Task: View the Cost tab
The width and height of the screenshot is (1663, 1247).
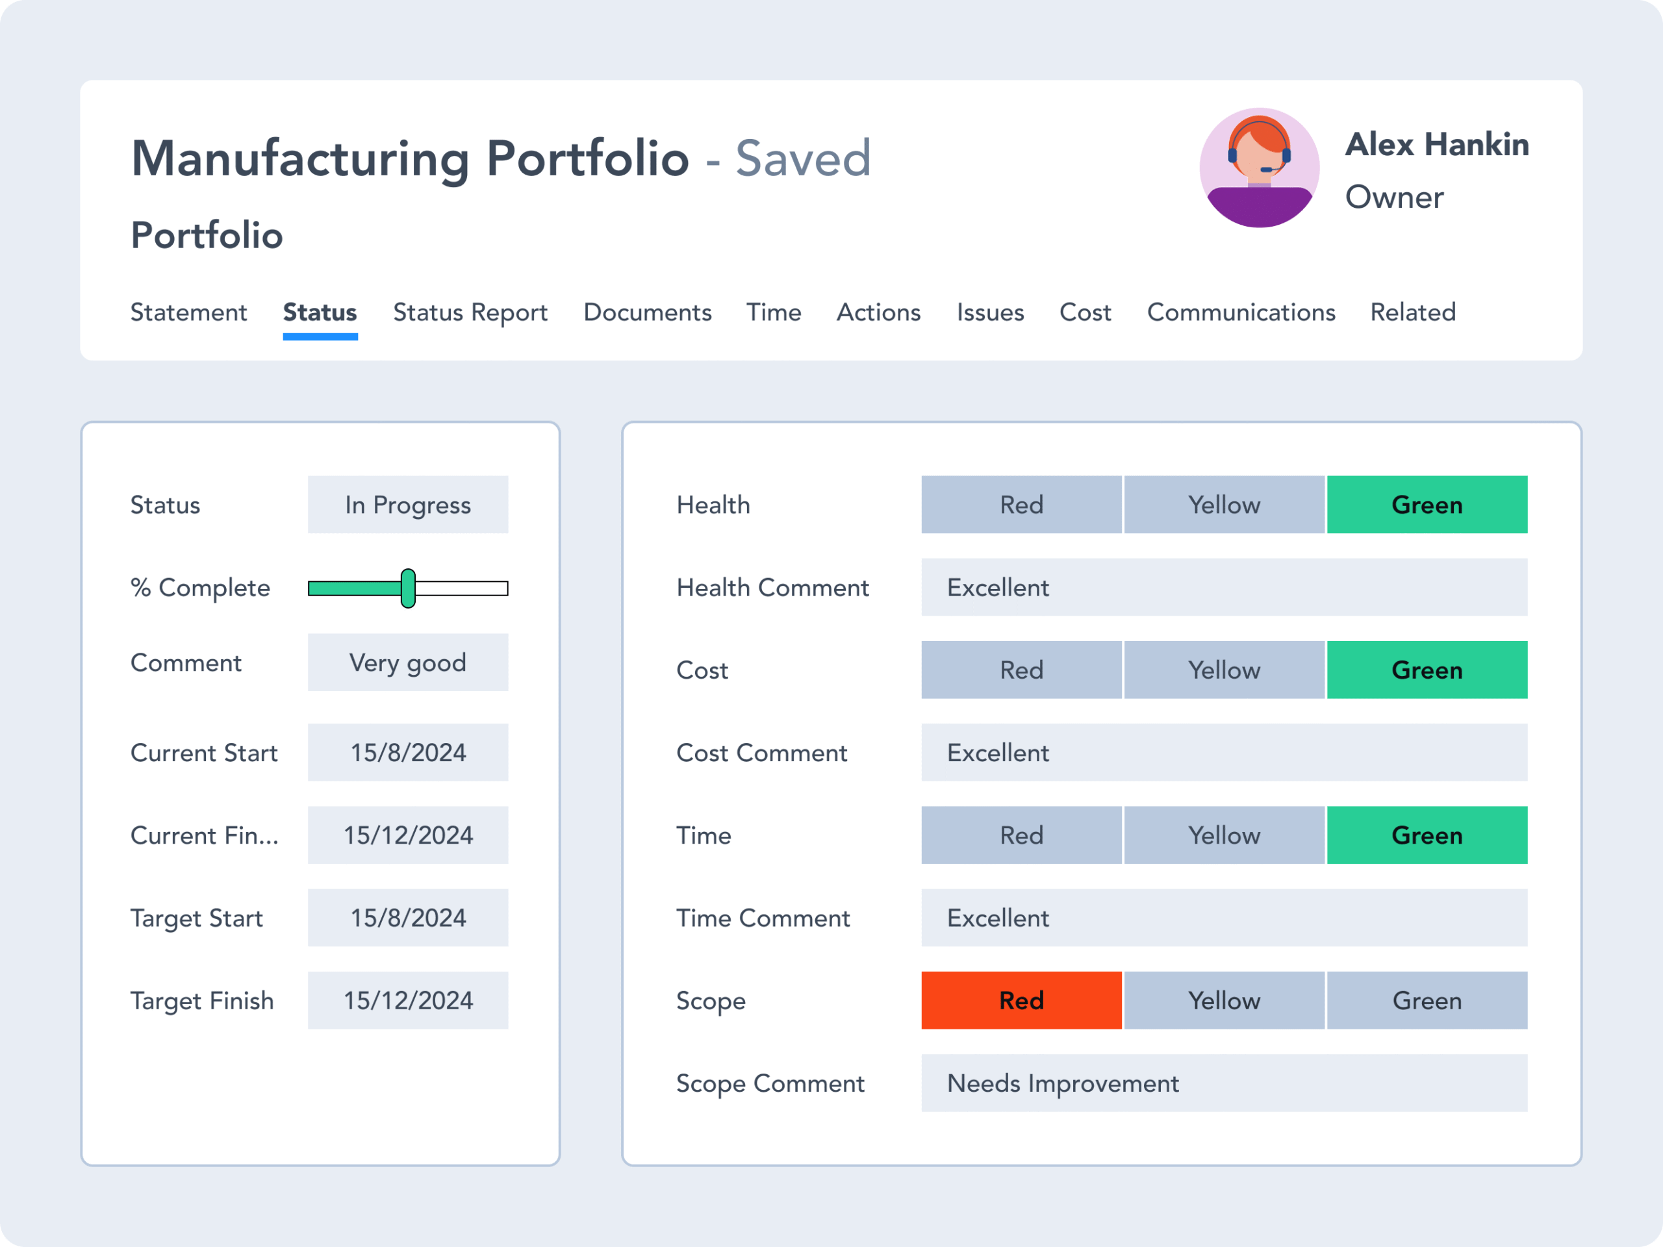Action: (1085, 312)
